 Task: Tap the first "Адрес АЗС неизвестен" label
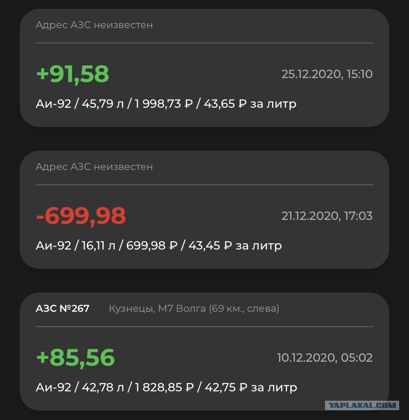point(94,25)
